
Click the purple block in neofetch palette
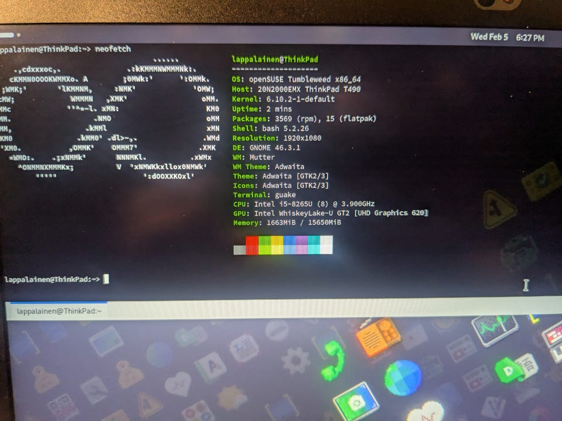(x=302, y=245)
